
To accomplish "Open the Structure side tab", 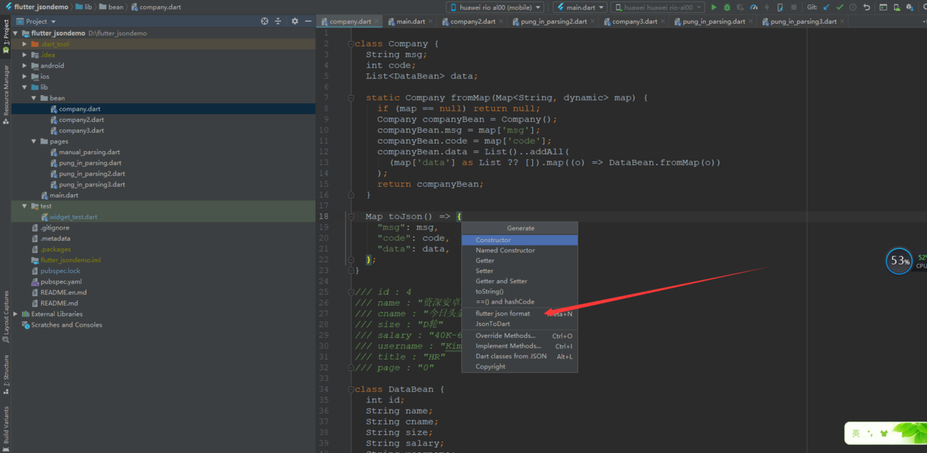I will (x=6, y=375).
